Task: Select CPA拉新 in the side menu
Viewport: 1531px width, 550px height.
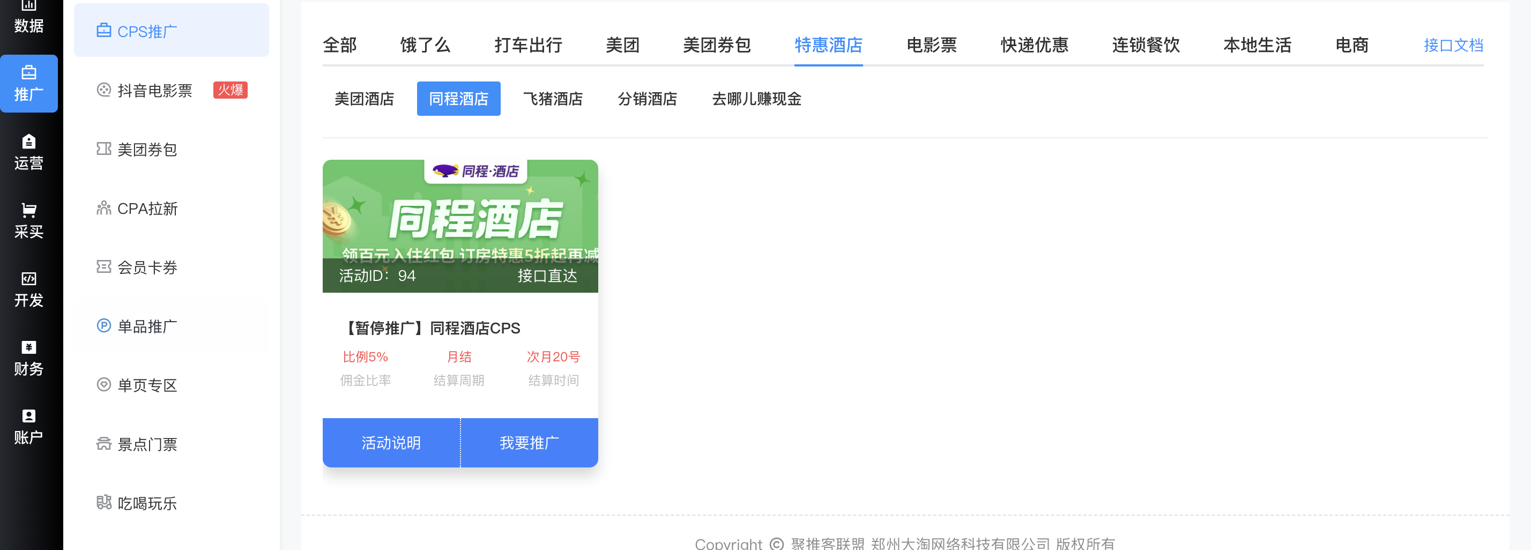Action: click(x=147, y=208)
